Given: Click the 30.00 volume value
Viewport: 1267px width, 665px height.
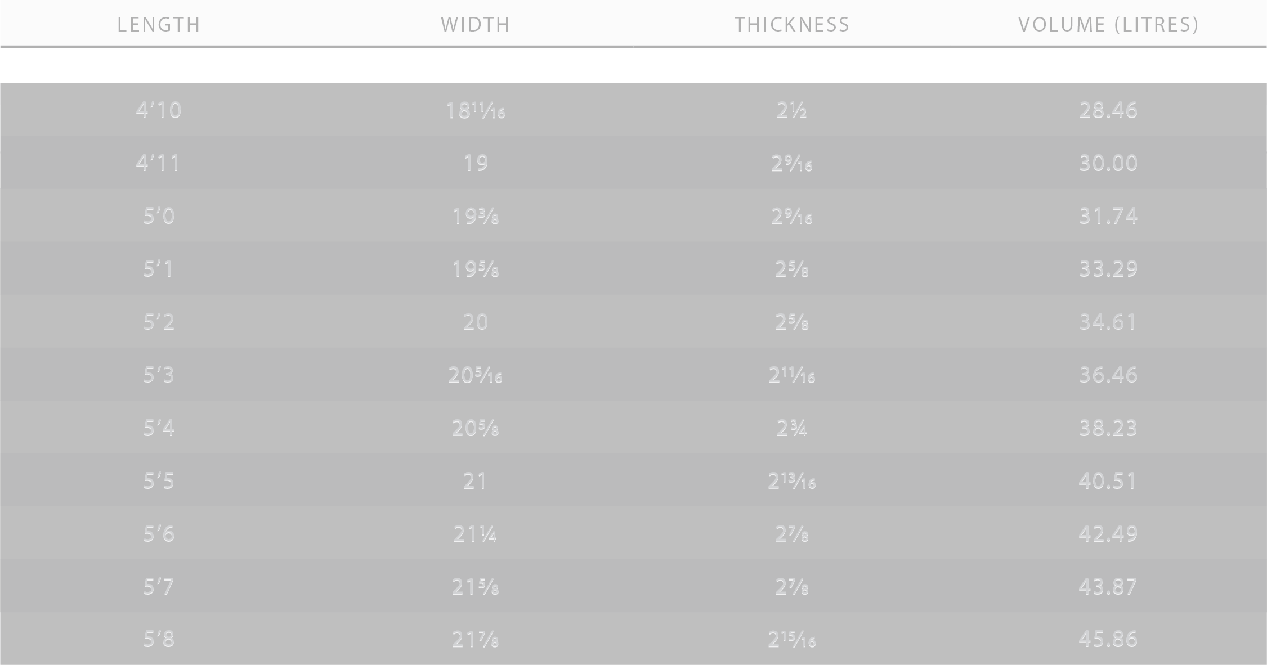Looking at the screenshot, I should (x=1109, y=163).
